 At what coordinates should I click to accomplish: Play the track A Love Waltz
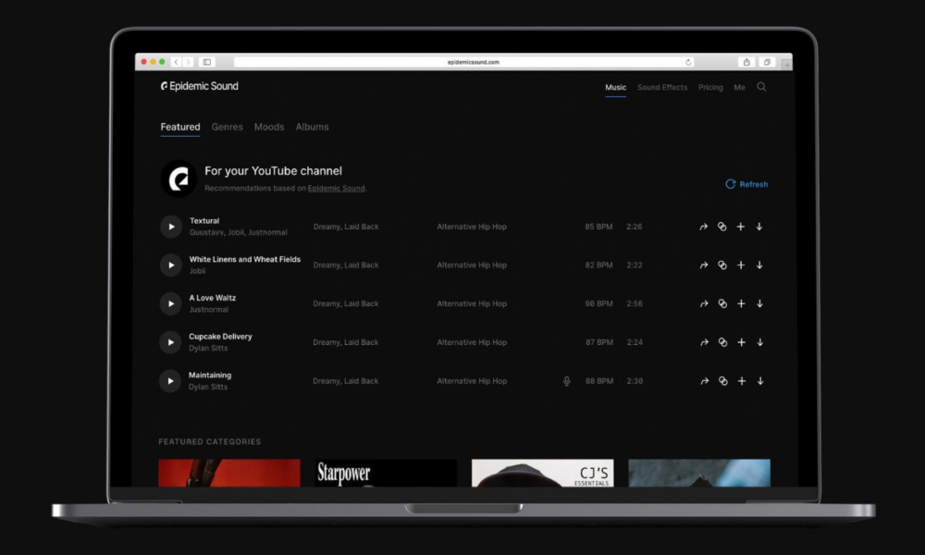(170, 303)
